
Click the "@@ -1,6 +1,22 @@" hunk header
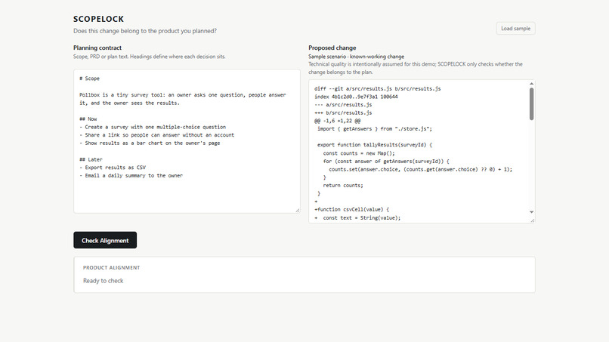(x=338, y=121)
